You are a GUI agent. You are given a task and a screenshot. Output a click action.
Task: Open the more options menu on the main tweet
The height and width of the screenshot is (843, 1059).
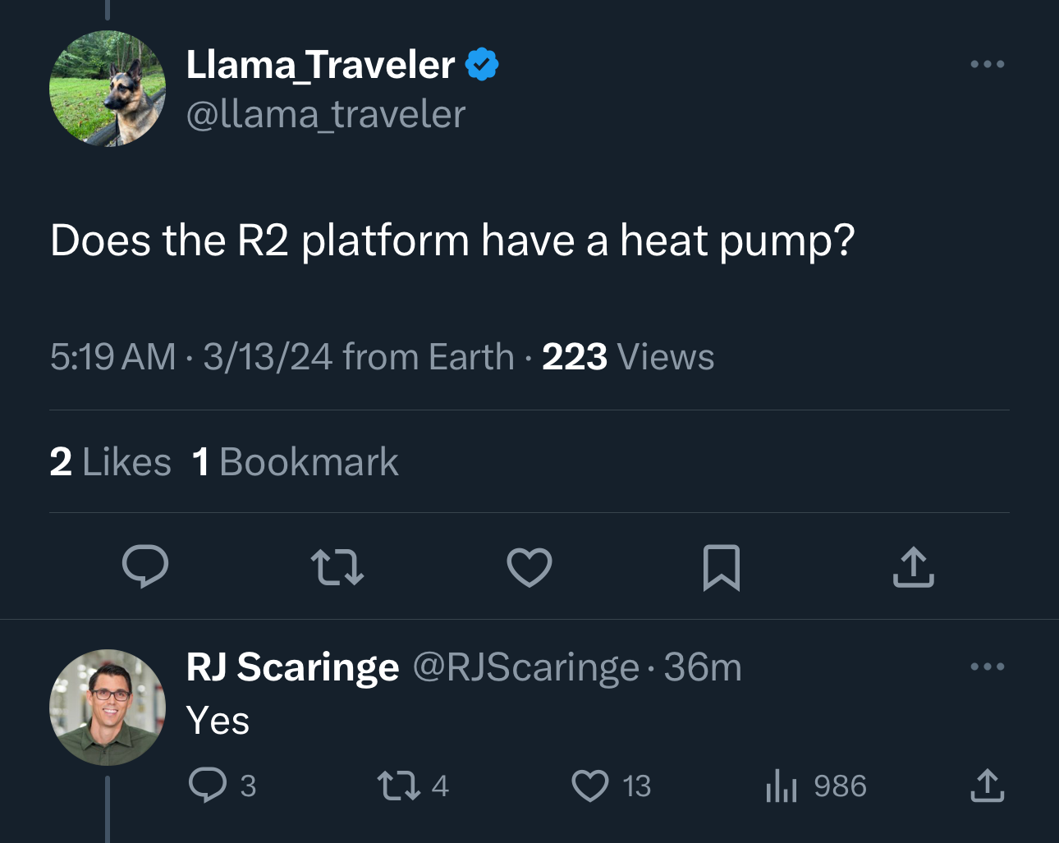[987, 63]
